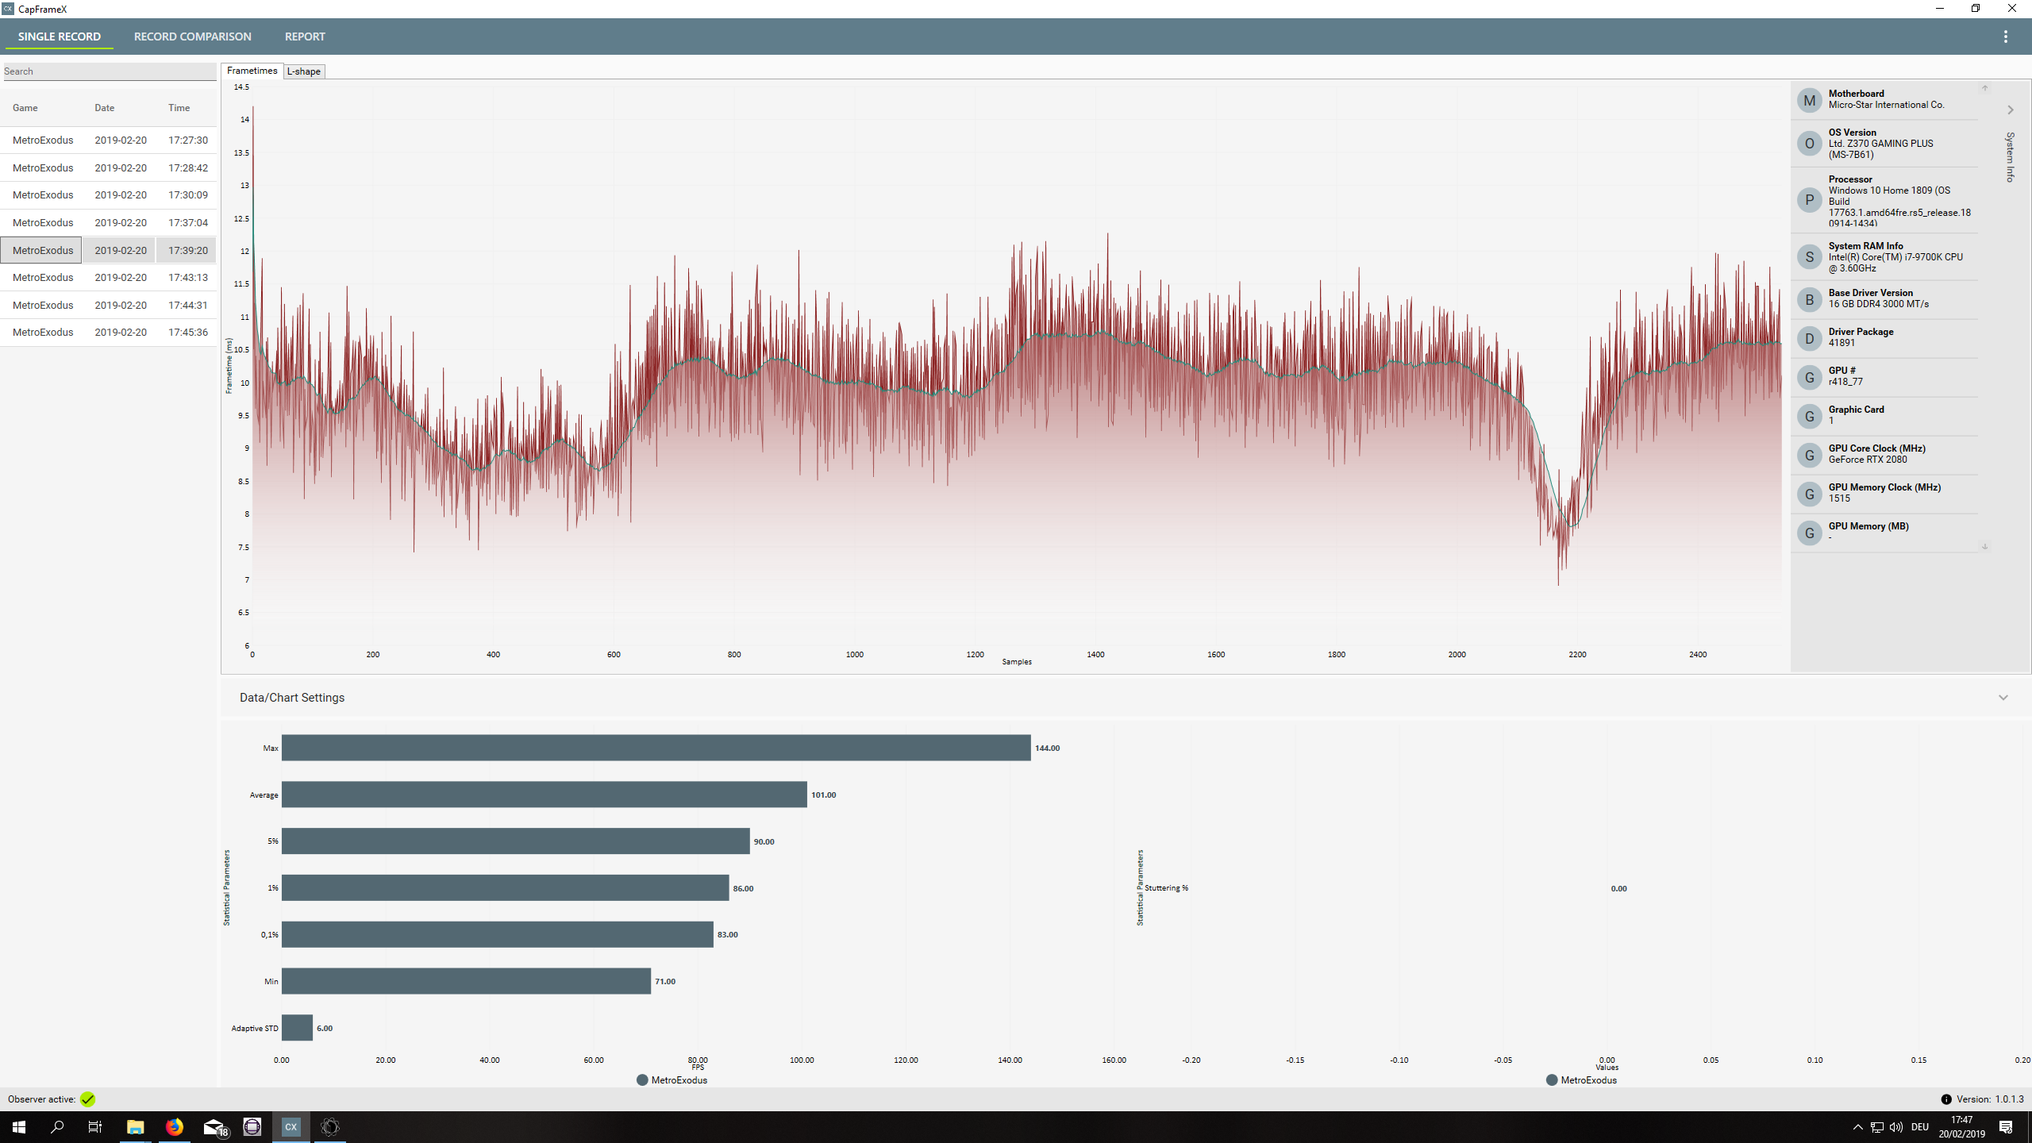Select the Frametimes chart tab
The height and width of the screenshot is (1143, 2032).
pos(252,71)
